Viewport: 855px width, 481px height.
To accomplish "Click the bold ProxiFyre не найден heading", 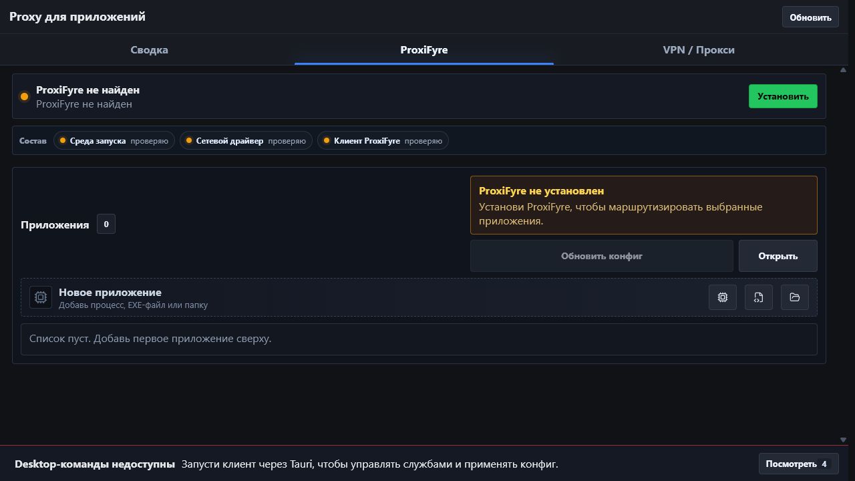I will [88, 90].
